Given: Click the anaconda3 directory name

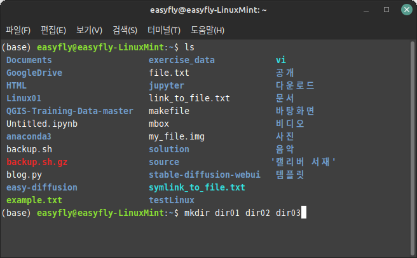Looking at the screenshot, I should click(29, 136).
